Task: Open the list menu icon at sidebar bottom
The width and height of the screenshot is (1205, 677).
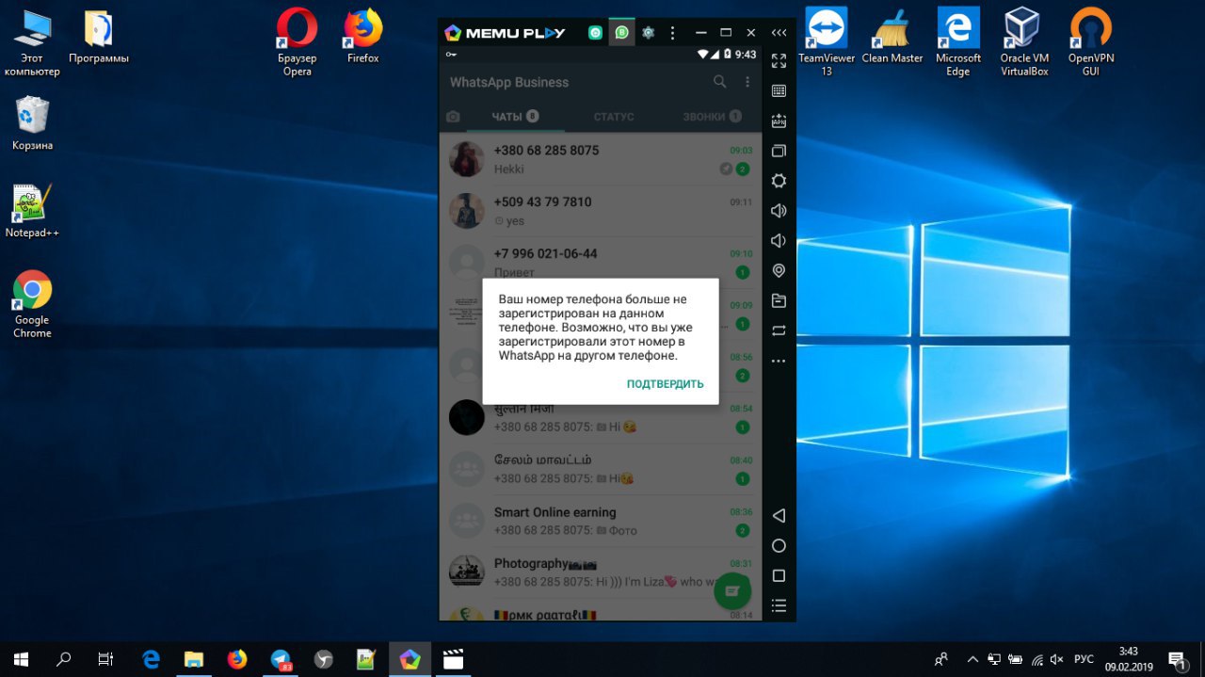Action: pos(779,605)
